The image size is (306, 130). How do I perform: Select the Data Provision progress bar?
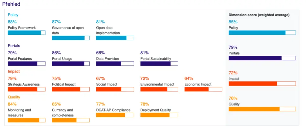click(115, 63)
